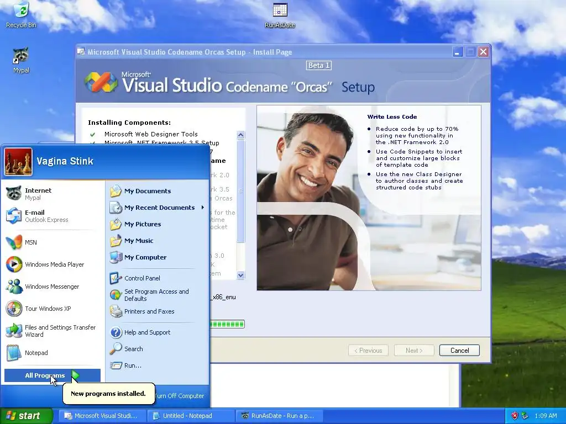Cancel the Visual Studio Orcas setup

(x=459, y=351)
